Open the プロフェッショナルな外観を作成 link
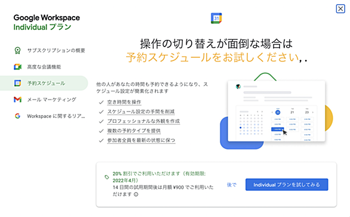Image resolution: width=350 pixels, height=217 pixels. [143, 121]
